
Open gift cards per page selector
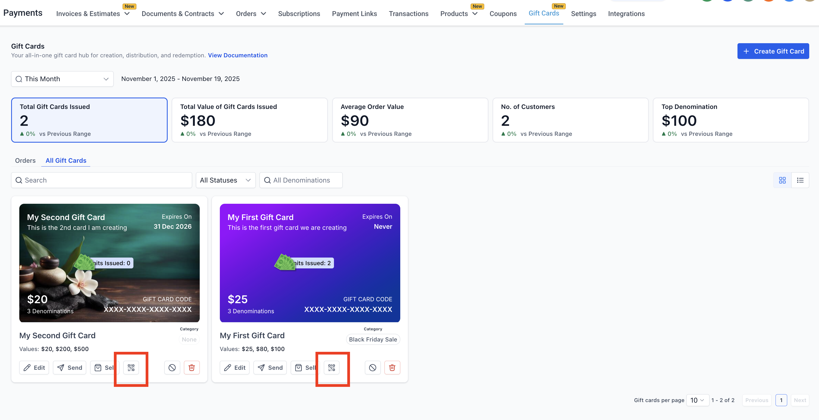[697, 400]
